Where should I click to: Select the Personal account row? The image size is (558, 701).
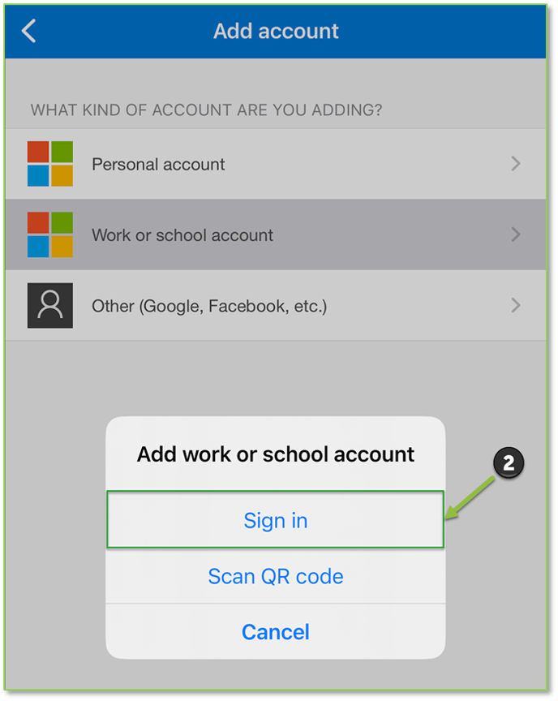276,164
